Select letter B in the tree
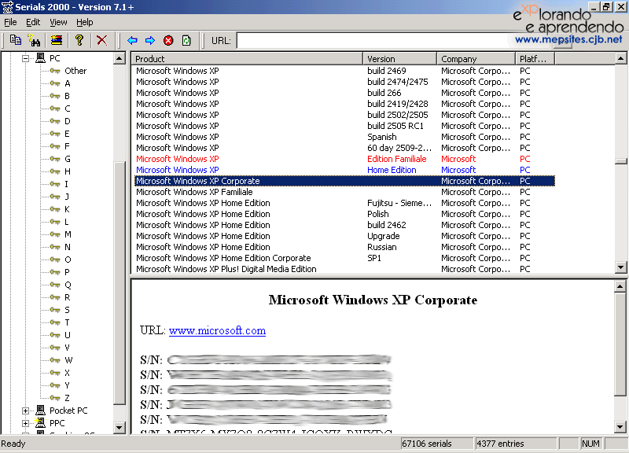Screen dimensions: 629x453 pyautogui.click(x=67, y=96)
